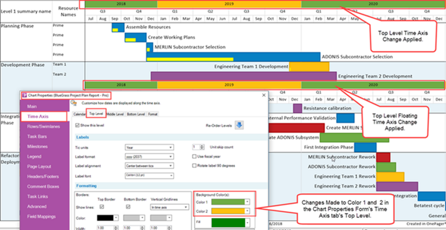Viewport: 446px width, 230px height.
Task: Select the Create Working Plans task bar
Action: click(x=135, y=37)
